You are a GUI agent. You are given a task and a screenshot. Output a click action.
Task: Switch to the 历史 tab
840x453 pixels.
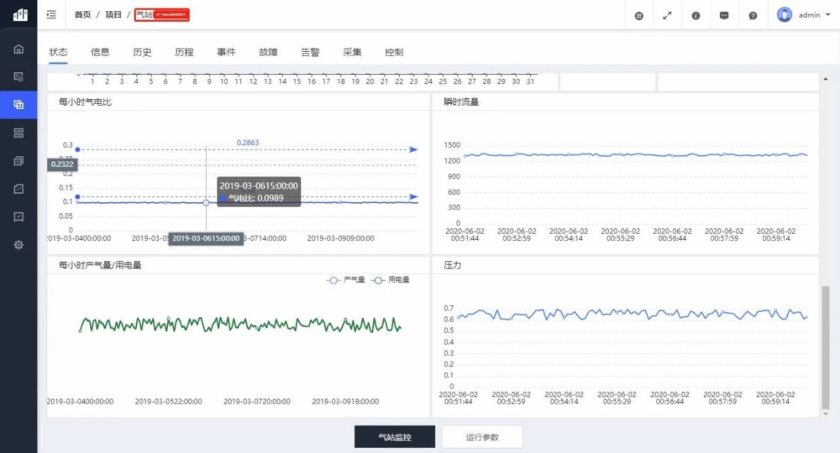click(142, 52)
